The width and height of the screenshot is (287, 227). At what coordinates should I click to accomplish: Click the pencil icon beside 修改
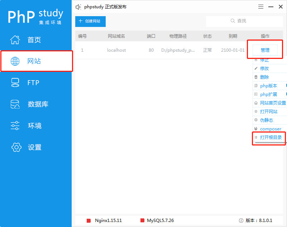tap(256, 69)
